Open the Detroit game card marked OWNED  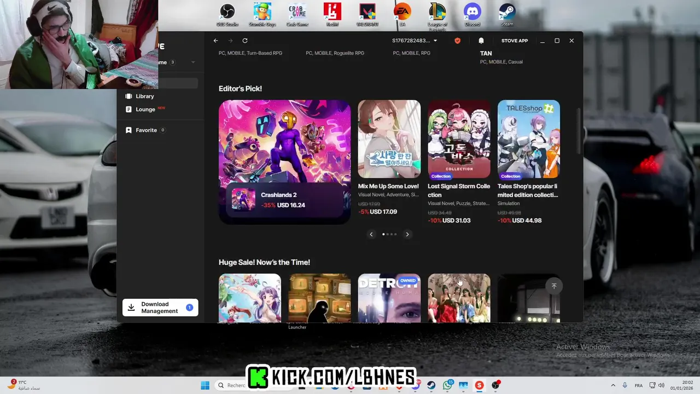click(389, 298)
